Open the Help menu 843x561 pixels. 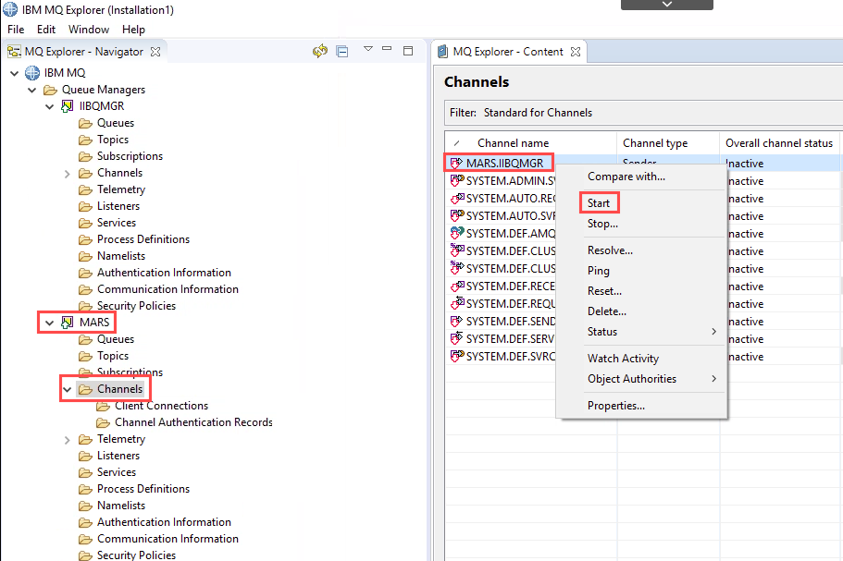[133, 30]
